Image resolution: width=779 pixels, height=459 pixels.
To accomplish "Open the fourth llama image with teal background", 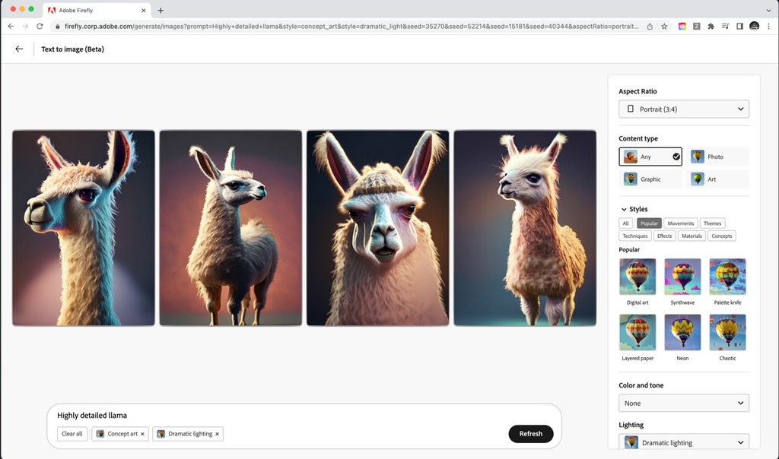I will [x=525, y=228].
